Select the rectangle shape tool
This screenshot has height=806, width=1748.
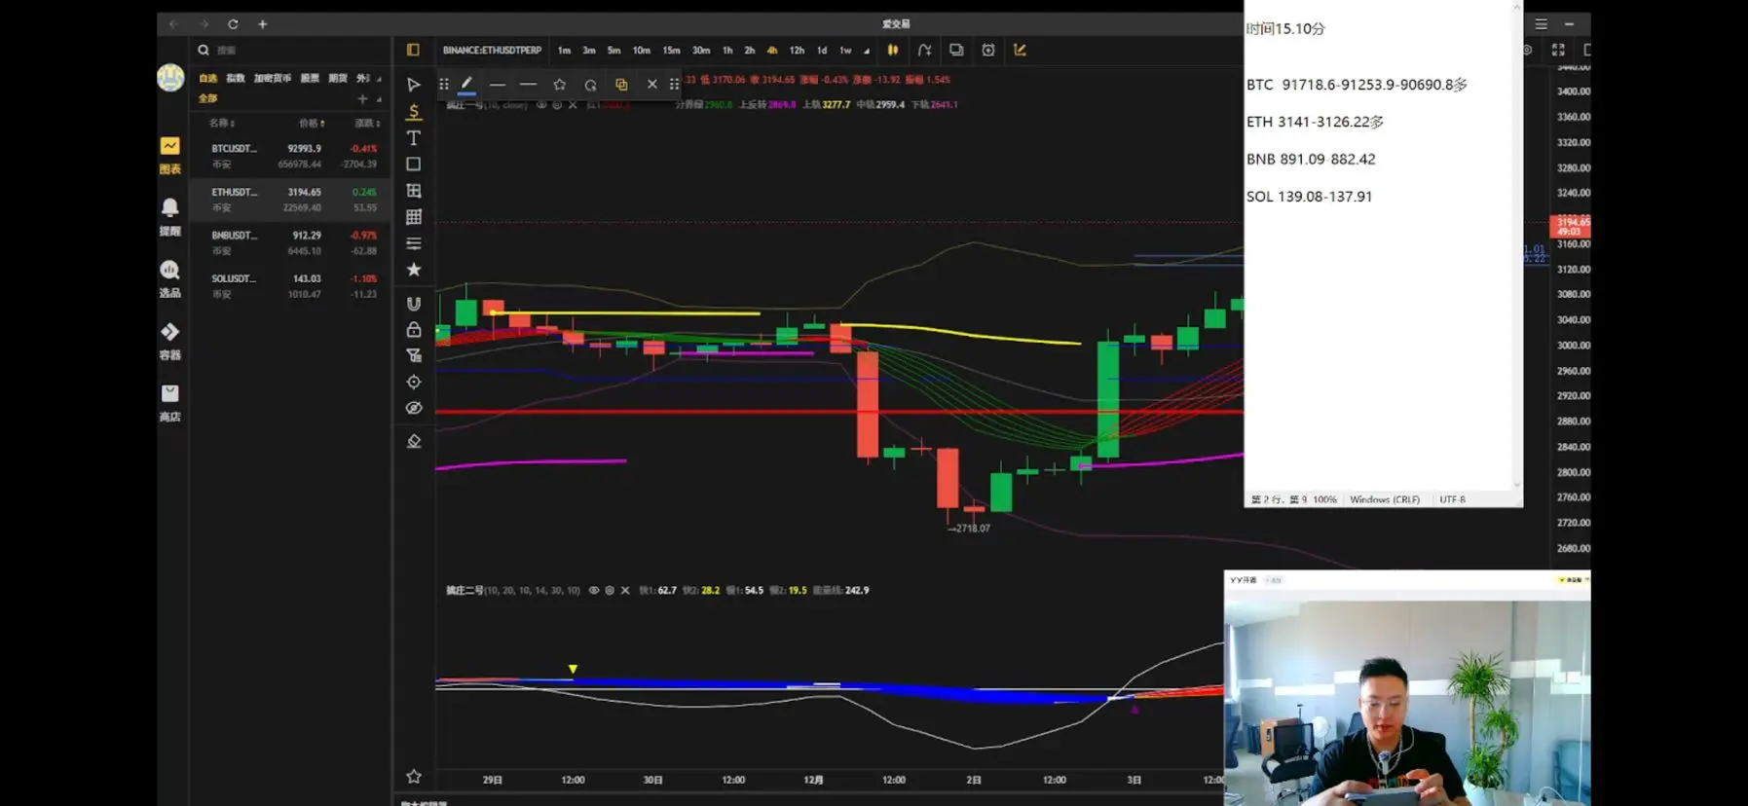click(x=413, y=164)
